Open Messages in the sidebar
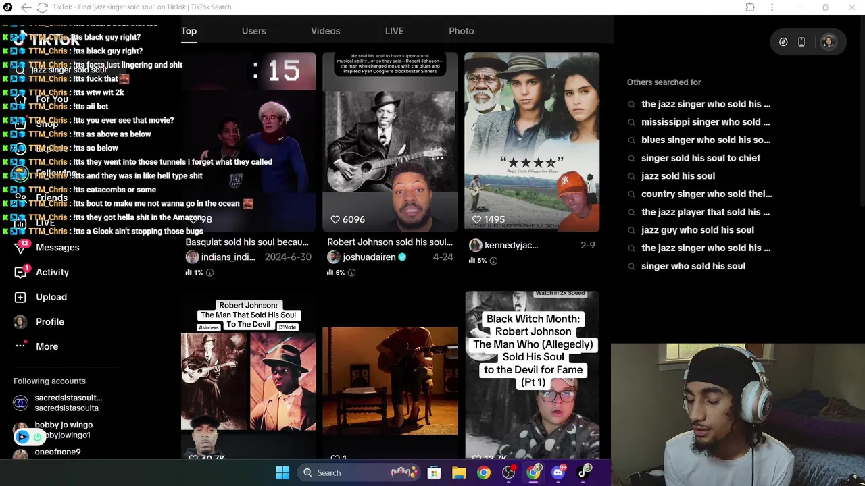The image size is (865, 486). tap(57, 248)
